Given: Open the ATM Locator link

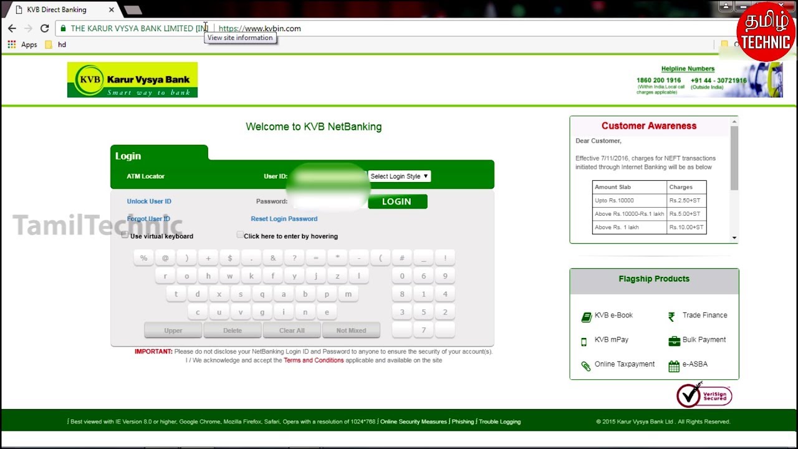Looking at the screenshot, I should pyautogui.click(x=146, y=176).
